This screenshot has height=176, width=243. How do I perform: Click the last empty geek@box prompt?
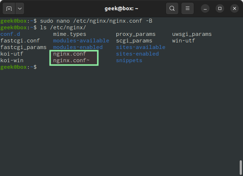[x=18, y=67]
